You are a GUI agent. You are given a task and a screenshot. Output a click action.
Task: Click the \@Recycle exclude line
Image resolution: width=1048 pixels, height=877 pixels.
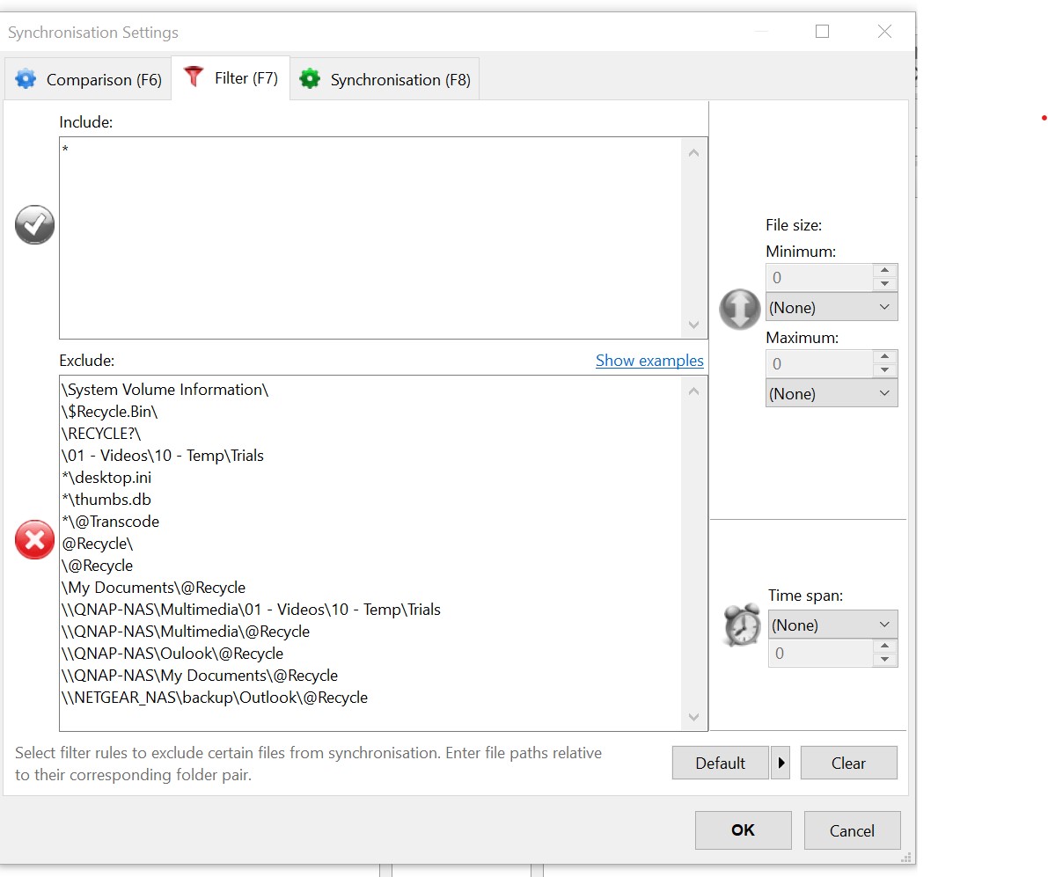tap(97, 566)
